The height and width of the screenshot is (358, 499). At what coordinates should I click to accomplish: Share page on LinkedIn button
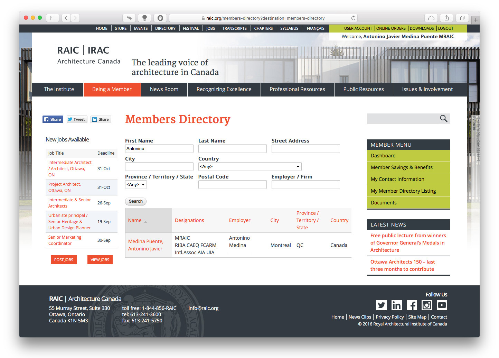(101, 119)
